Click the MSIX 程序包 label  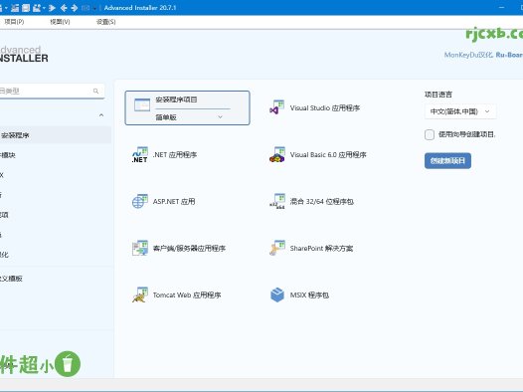point(309,294)
